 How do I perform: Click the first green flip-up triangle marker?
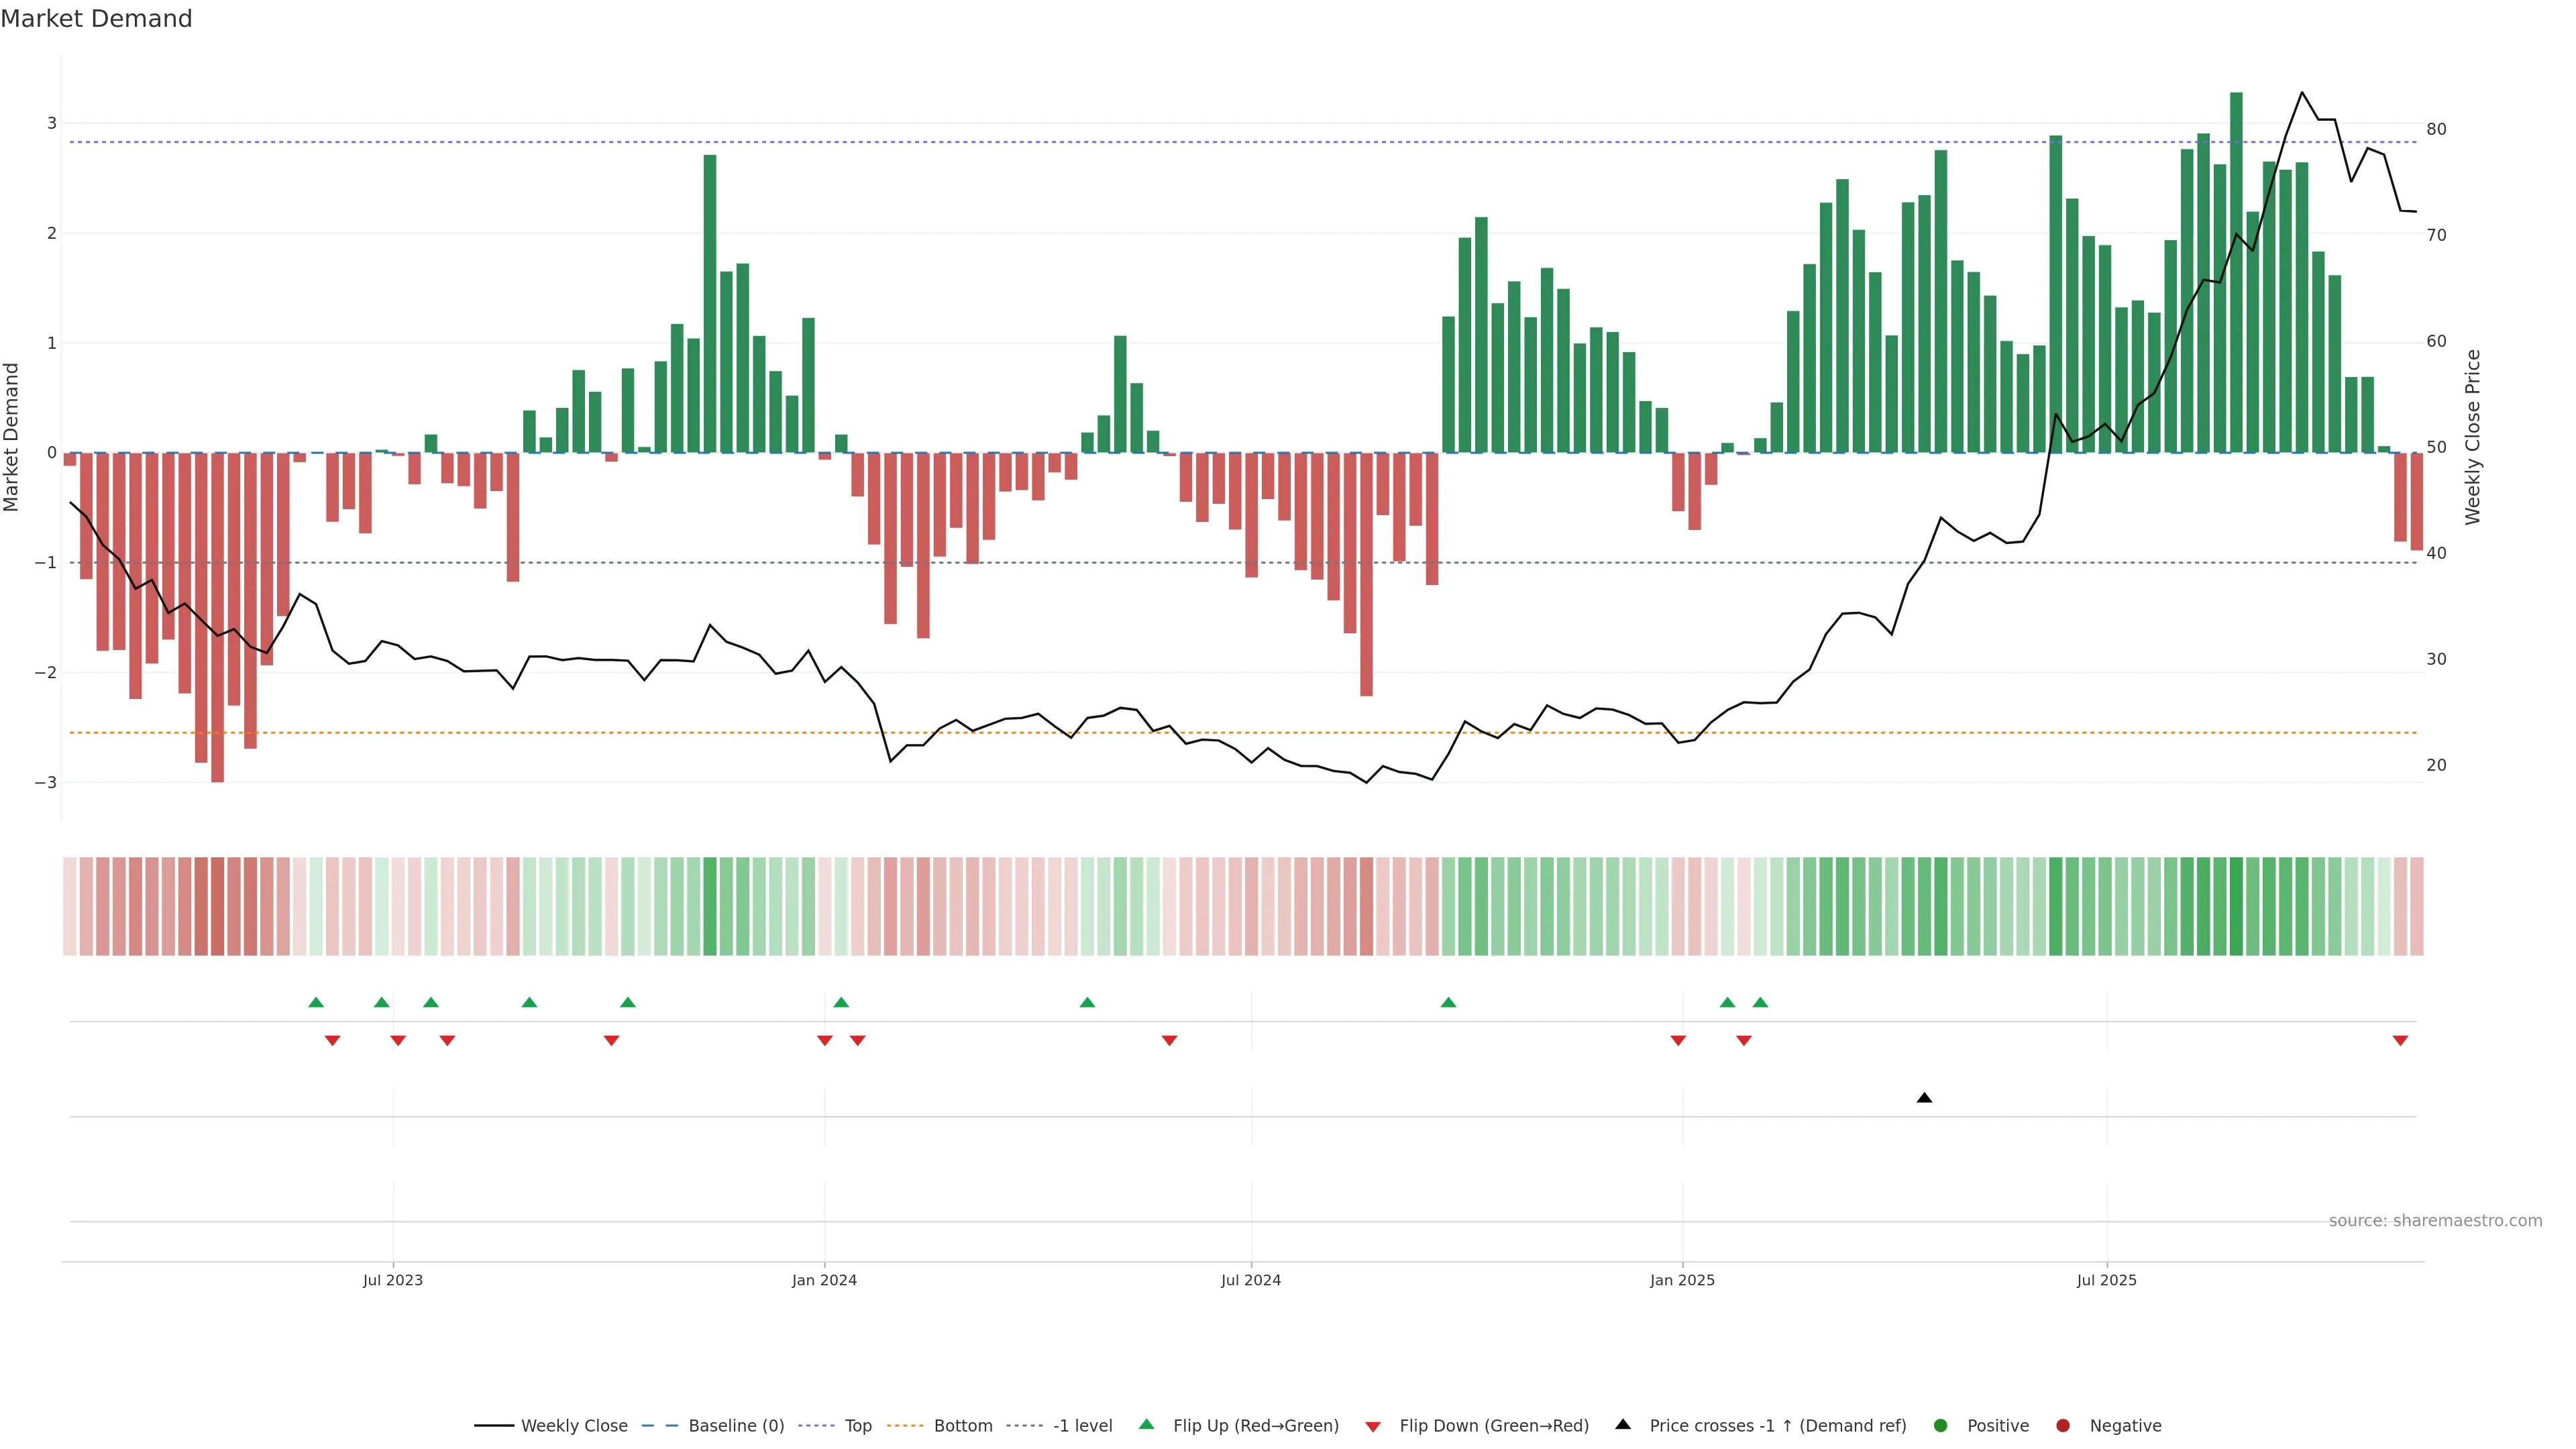click(316, 1002)
